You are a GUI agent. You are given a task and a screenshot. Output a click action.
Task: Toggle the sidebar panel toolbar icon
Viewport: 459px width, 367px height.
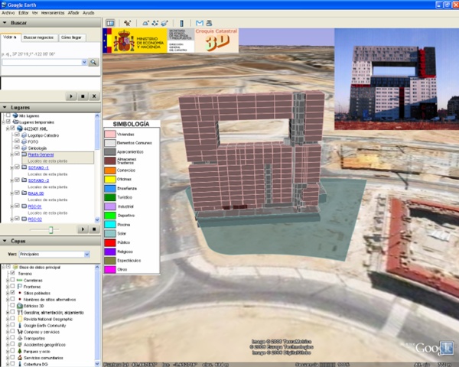[109, 24]
